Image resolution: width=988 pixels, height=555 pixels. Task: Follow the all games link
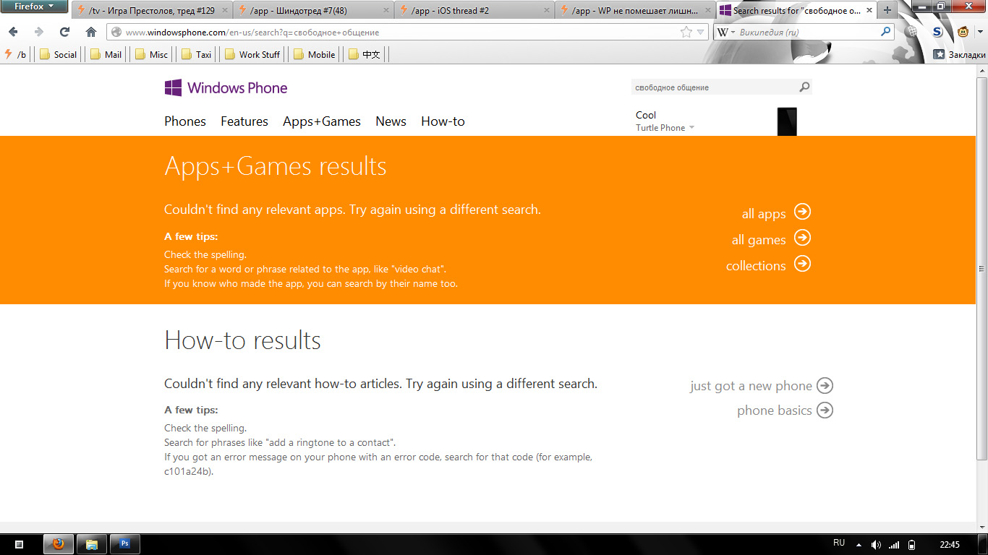pos(759,240)
